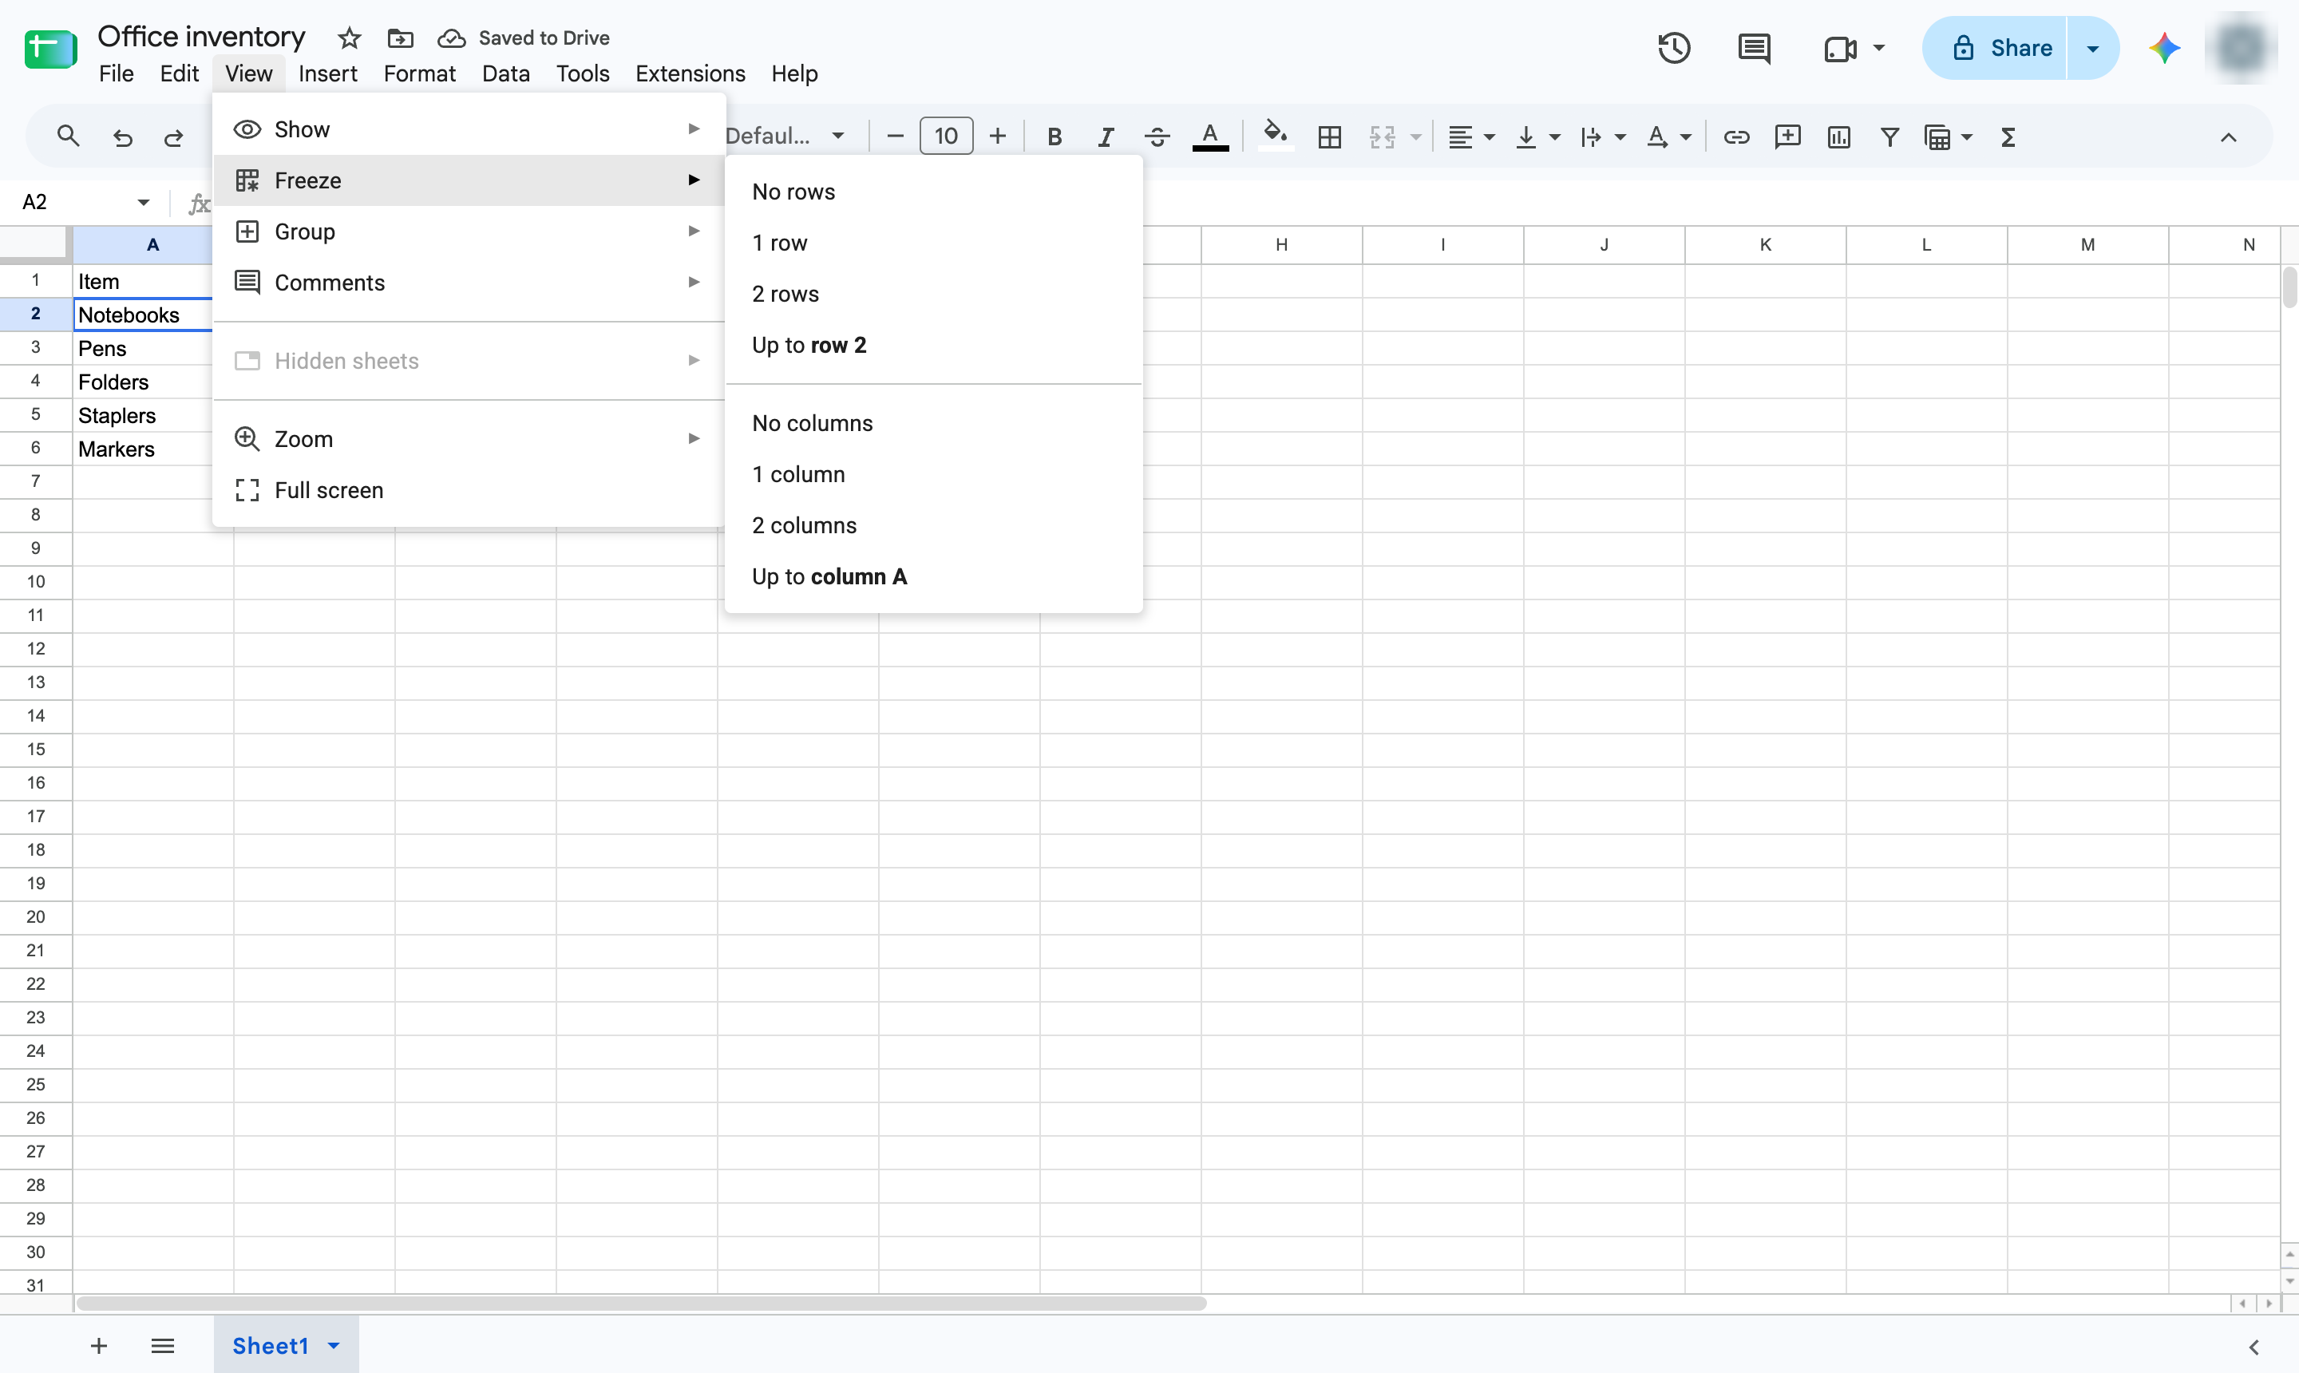Open the Zoom submenu
2299x1373 pixels.
click(468, 438)
